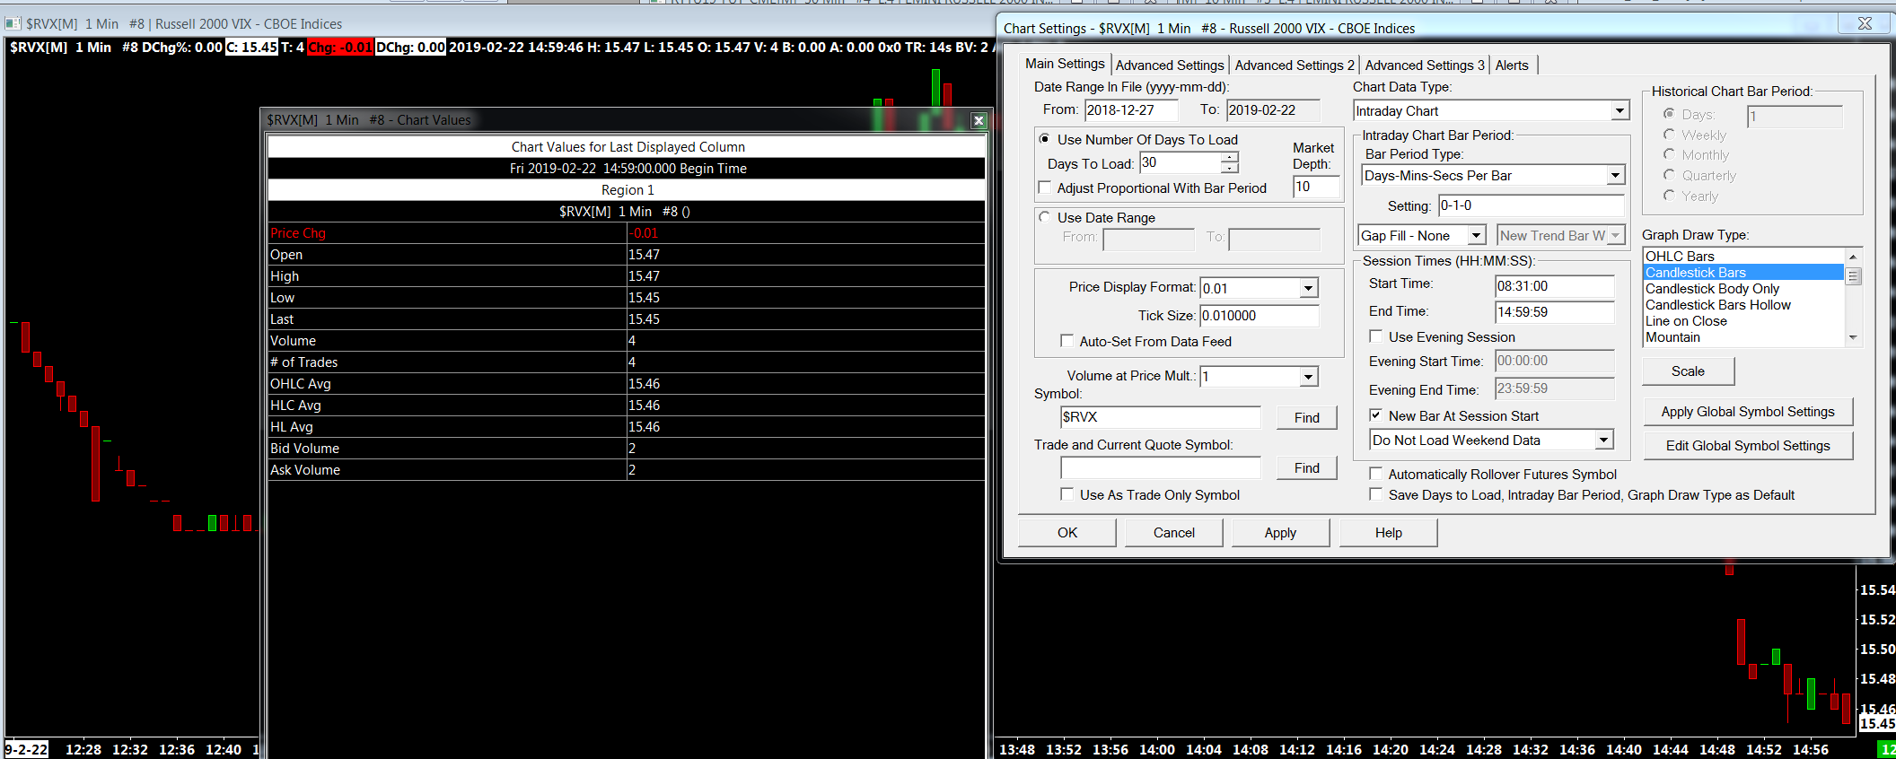Enable Automatically Rollover Futures Symbol

tap(1375, 474)
